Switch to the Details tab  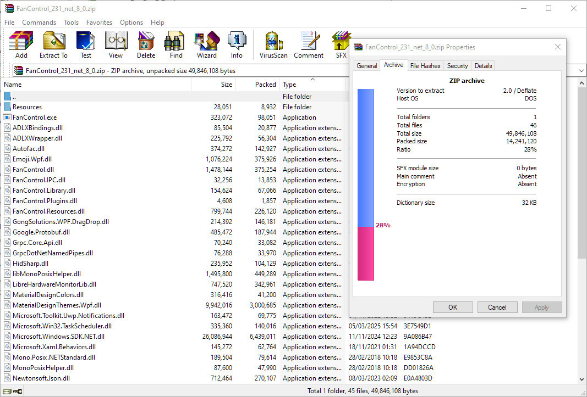[x=484, y=66]
